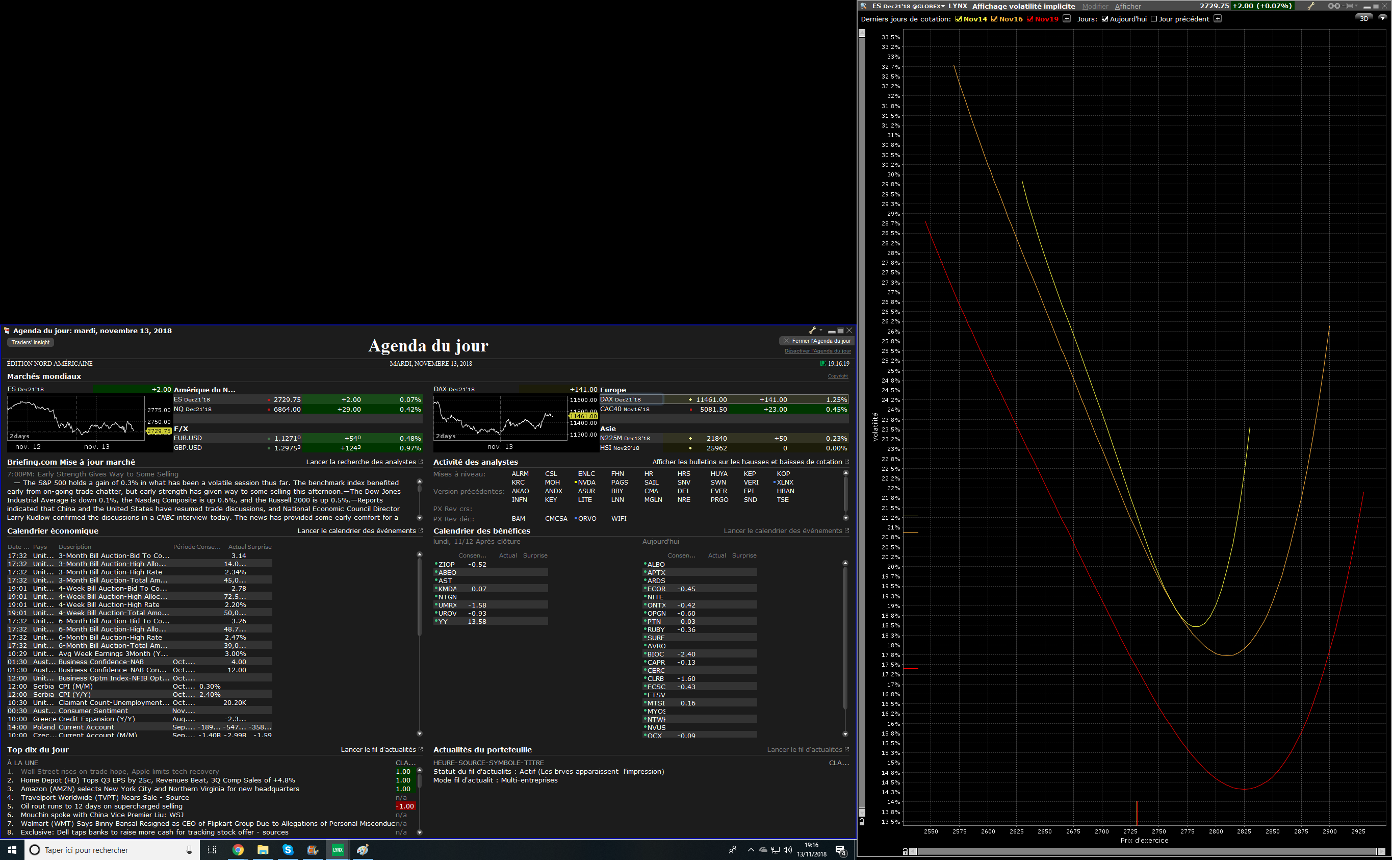The width and height of the screenshot is (1392, 860).
Task: Click plus button to add an expiry date
Action: click(1067, 19)
